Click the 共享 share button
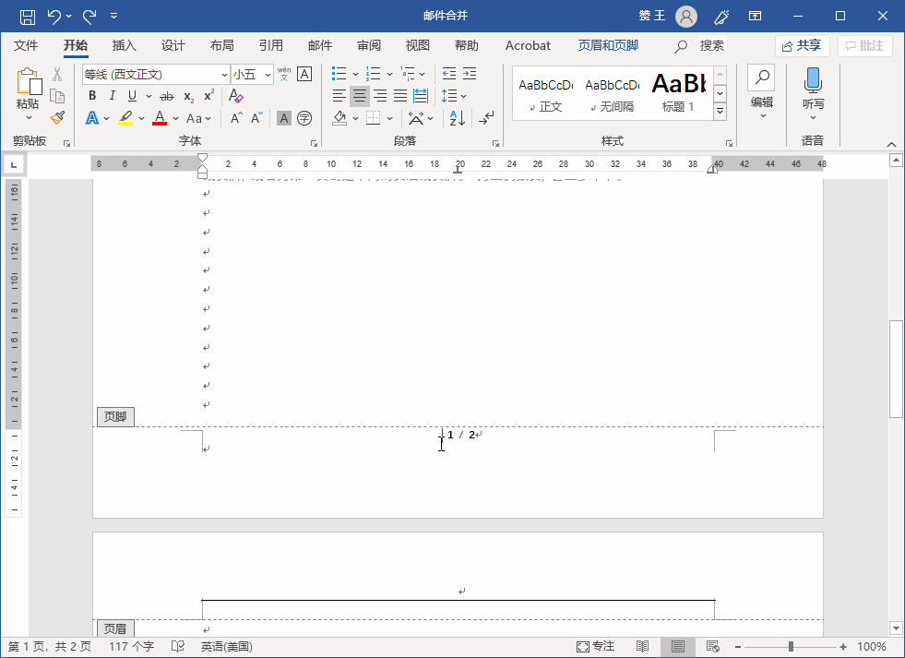This screenshot has height=658, width=905. 802,45
